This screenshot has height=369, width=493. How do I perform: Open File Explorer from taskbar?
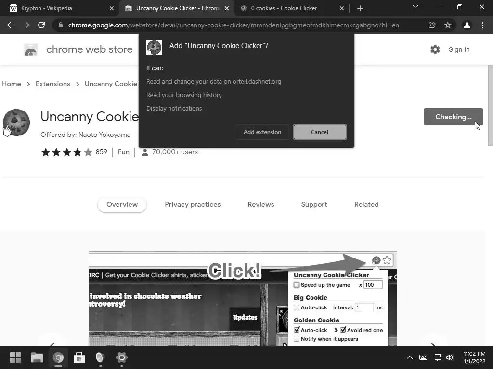pyautogui.click(x=37, y=357)
